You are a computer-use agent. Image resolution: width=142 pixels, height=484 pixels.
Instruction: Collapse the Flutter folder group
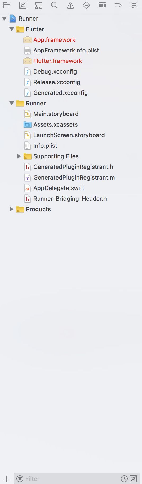12,29
